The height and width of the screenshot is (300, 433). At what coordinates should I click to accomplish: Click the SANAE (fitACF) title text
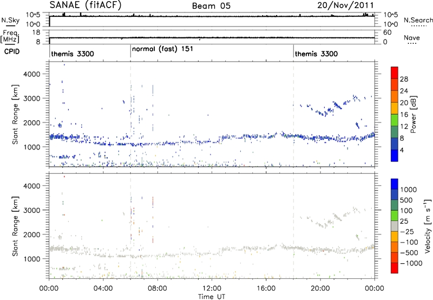coord(86,5)
